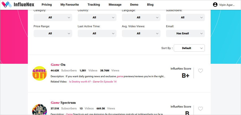Image resolution: width=241 pixels, height=115 pixels.
Task: Click the 13 videos count for Game Spectrum
Action: [81, 109]
